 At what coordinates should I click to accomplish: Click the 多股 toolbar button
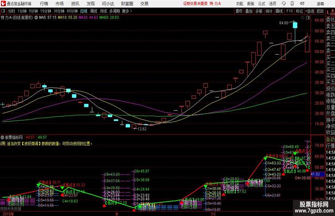point(259,11)
